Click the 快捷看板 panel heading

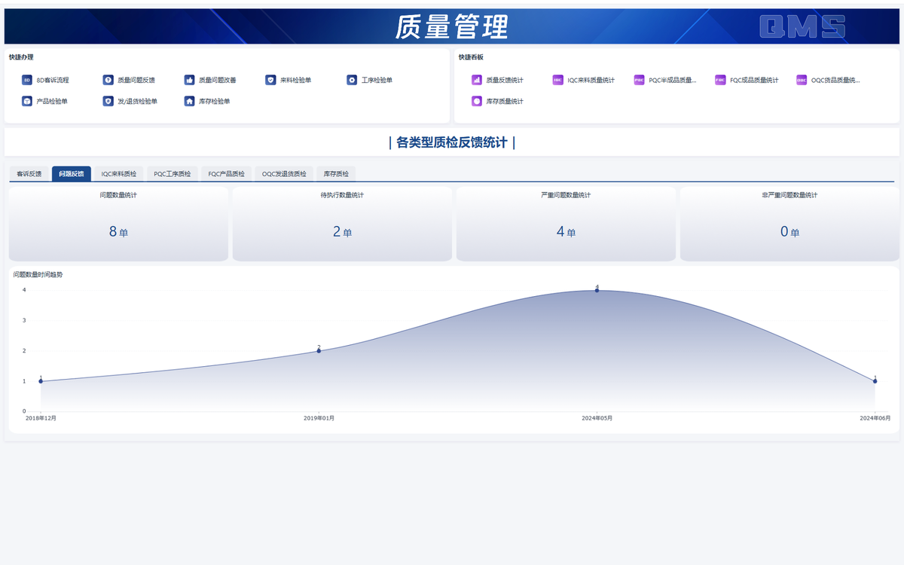(471, 57)
